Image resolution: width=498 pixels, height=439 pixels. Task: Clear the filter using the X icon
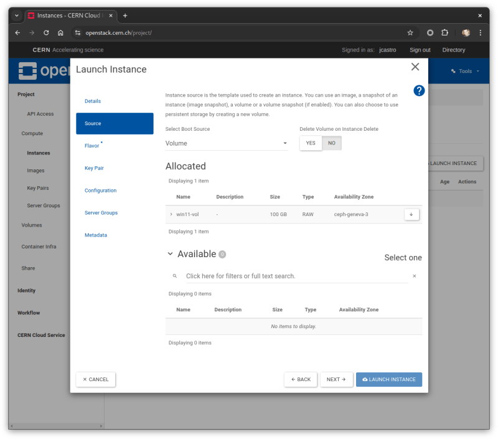coord(415,275)
